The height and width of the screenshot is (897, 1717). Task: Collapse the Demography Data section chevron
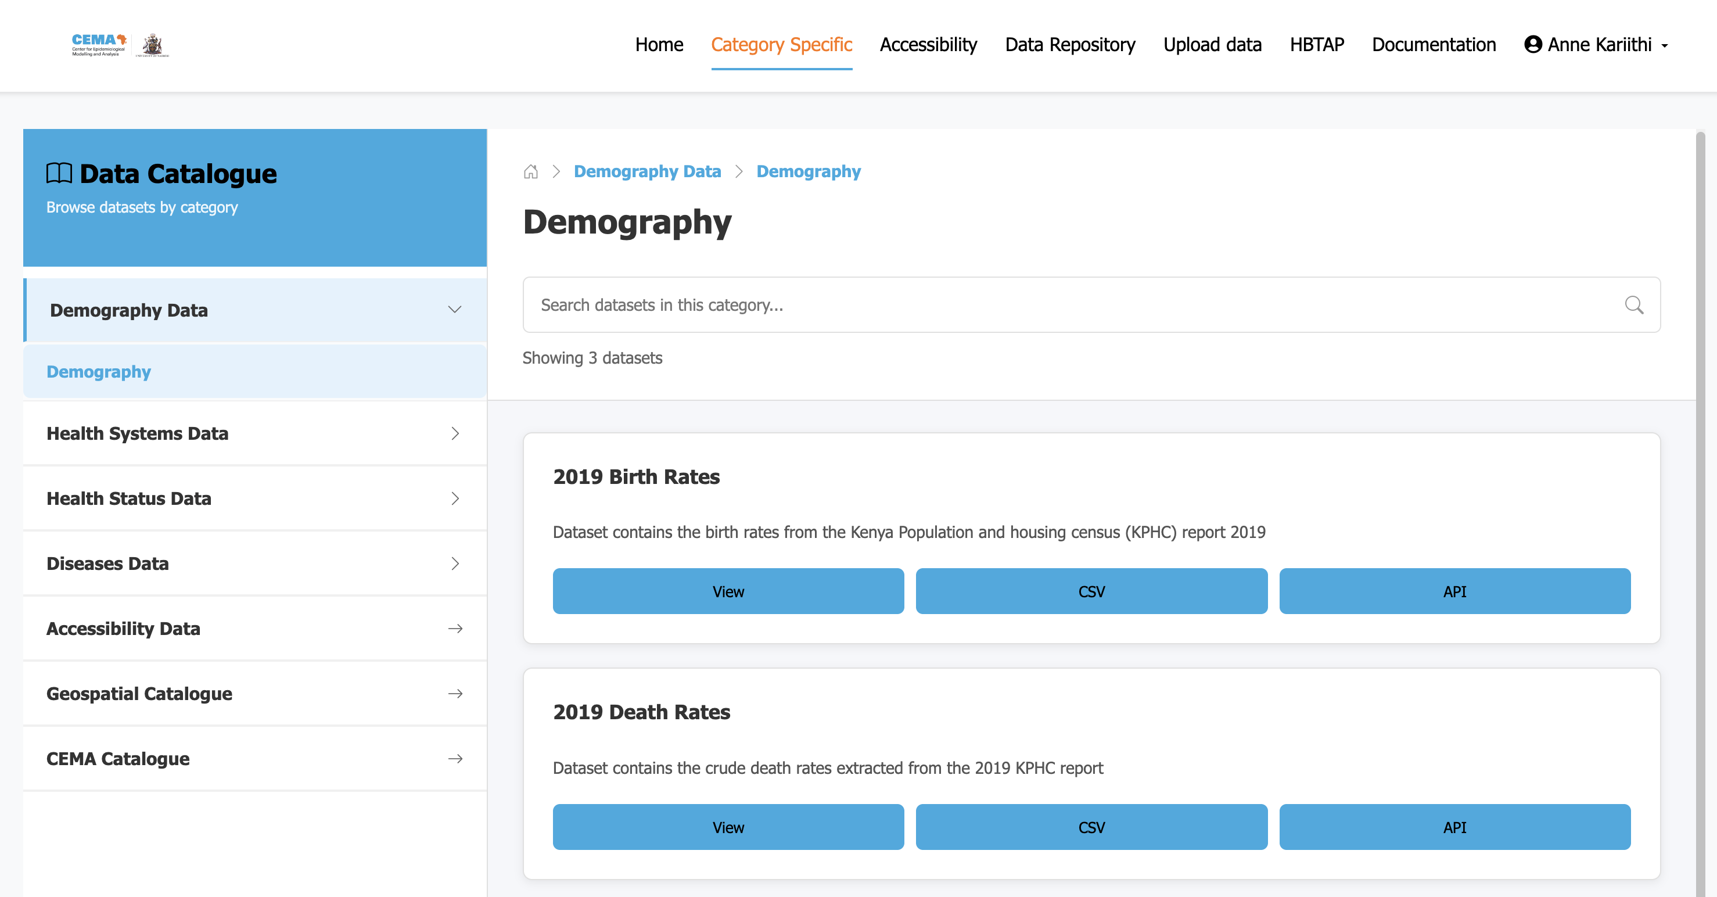pos(455,309)
